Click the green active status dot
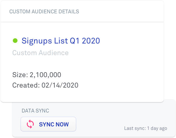The height and width of the screenshot is (138, 176). click(15, 41)
